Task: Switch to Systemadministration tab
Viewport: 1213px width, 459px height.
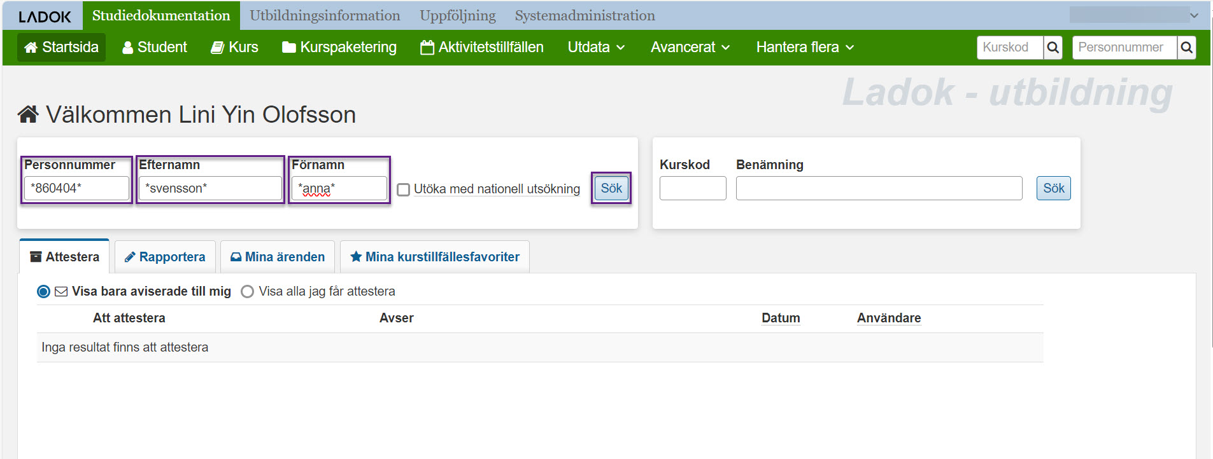Action: point(585,15)
